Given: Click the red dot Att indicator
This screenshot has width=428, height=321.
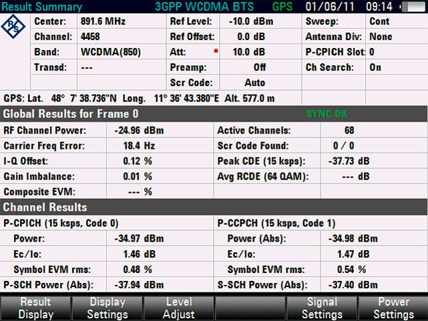Looking at the screenshot, I should point(216,51).
